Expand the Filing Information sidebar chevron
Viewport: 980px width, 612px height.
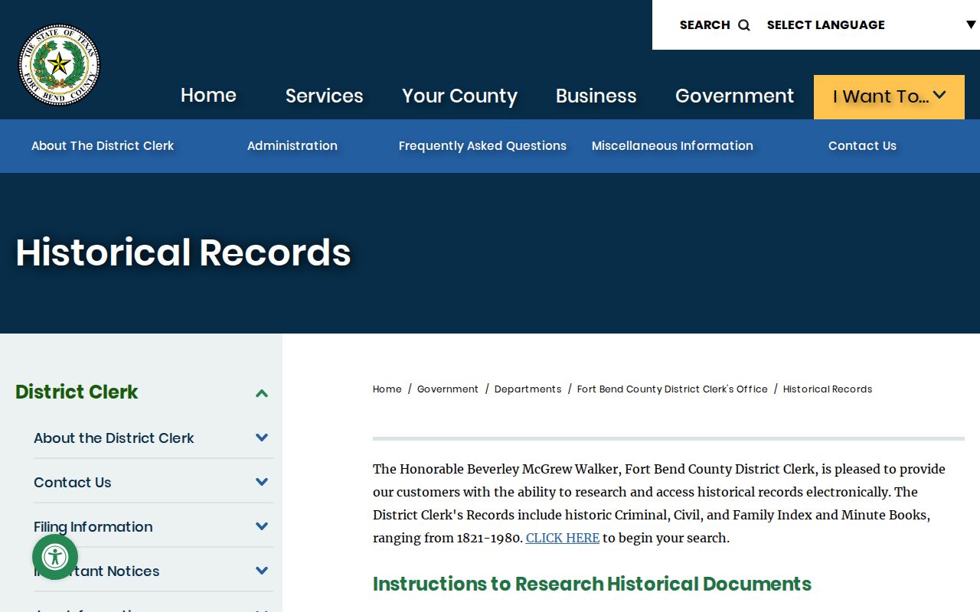click(x=262, y=526)
